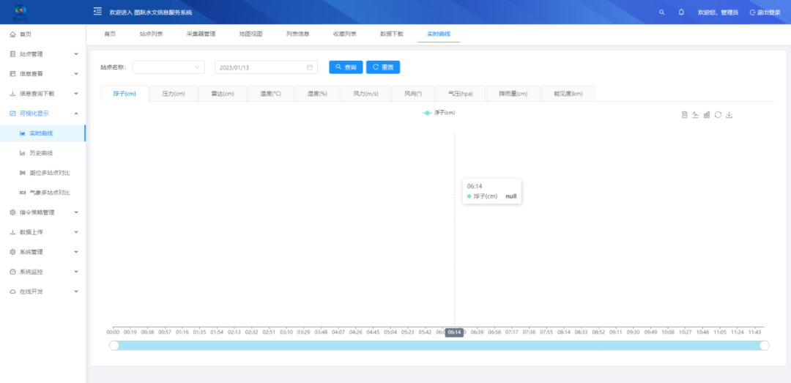Click the right handle of zoom slider
This screenshot has height=383, width=791.
[x=765, y=345]
